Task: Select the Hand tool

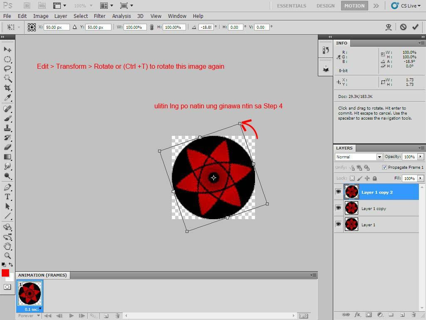Action: point(7,246)
